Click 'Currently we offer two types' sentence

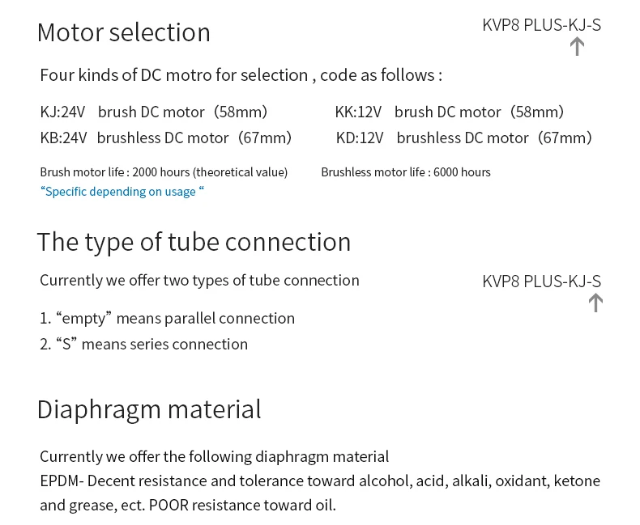[199, 281]
